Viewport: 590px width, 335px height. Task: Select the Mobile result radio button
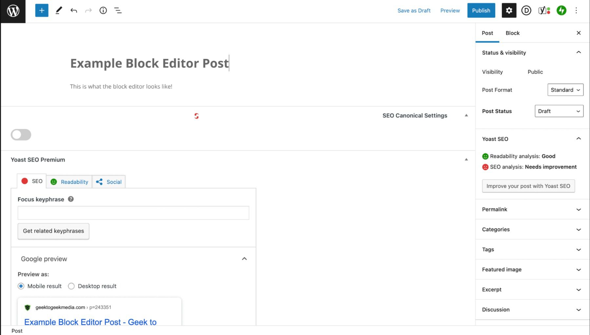21,286
